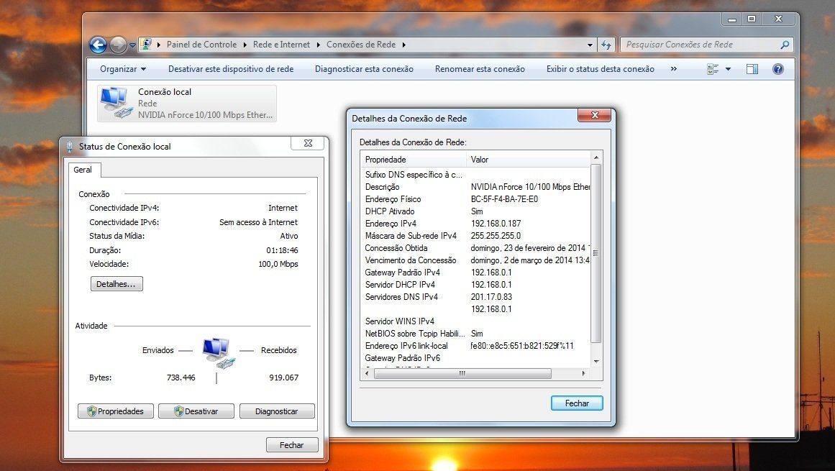The height and width of the screenshot is (471, 835).
Task: Open recent pages dropdown beside Forward arrow
Action: click(x=132, y=46)
